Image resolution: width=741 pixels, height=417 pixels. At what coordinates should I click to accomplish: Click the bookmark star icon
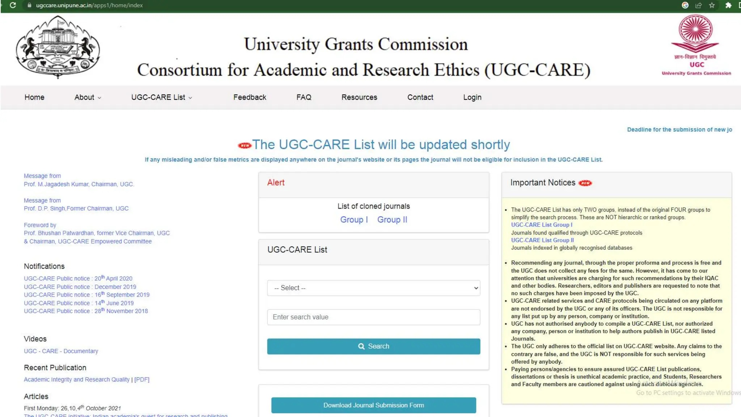click(x=712, y=5)
